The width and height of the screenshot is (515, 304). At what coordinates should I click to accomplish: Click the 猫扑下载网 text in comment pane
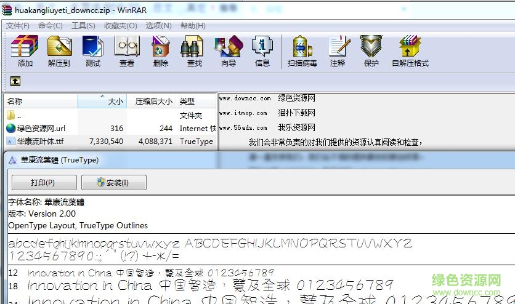point(296,113)
